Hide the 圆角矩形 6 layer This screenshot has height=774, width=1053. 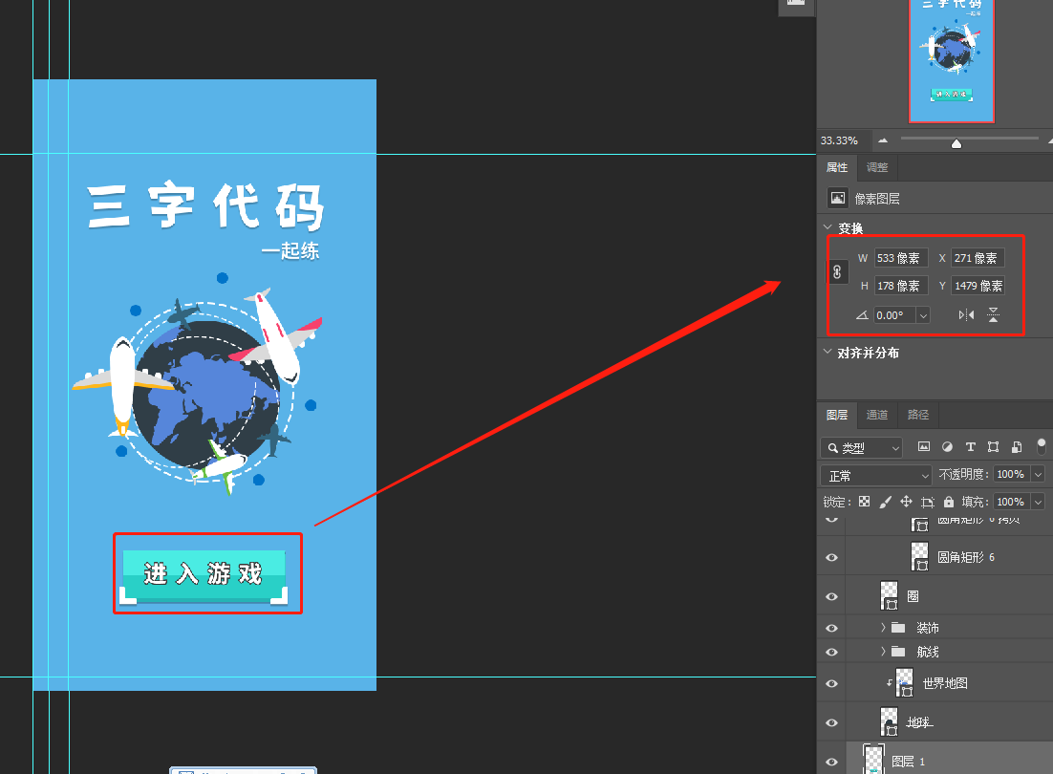click(831, 557)
